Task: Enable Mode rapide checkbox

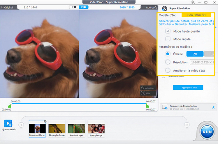Action: [x=168, y=39]
